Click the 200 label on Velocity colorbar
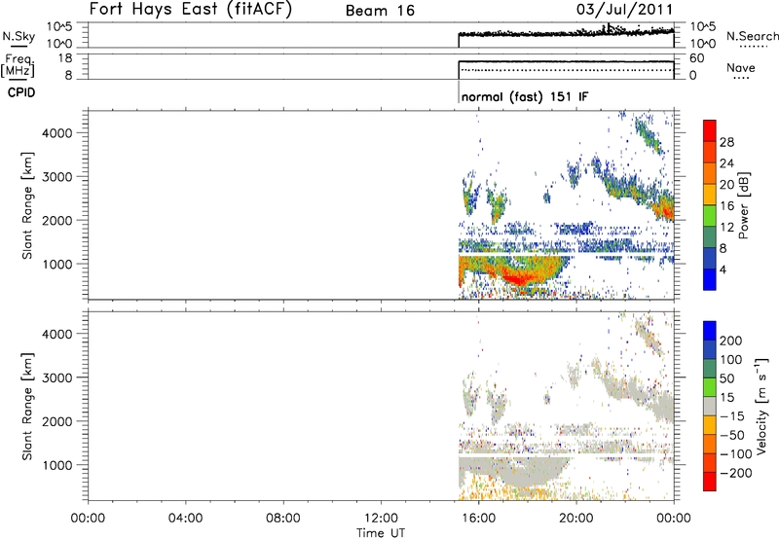 pos(731,341)
